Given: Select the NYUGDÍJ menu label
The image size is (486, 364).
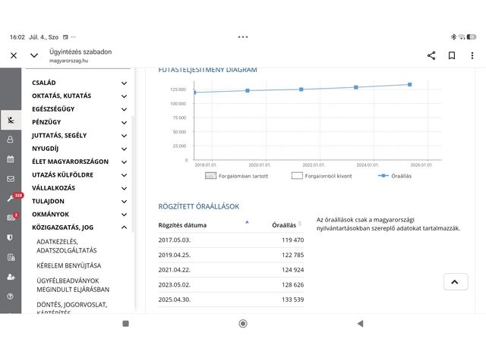Looking at the screenshot, I should [x=45, y=149].
